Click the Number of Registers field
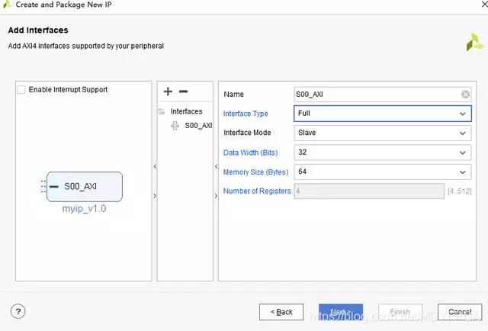This screenshot has height=331, width=488. pos(369,191)
